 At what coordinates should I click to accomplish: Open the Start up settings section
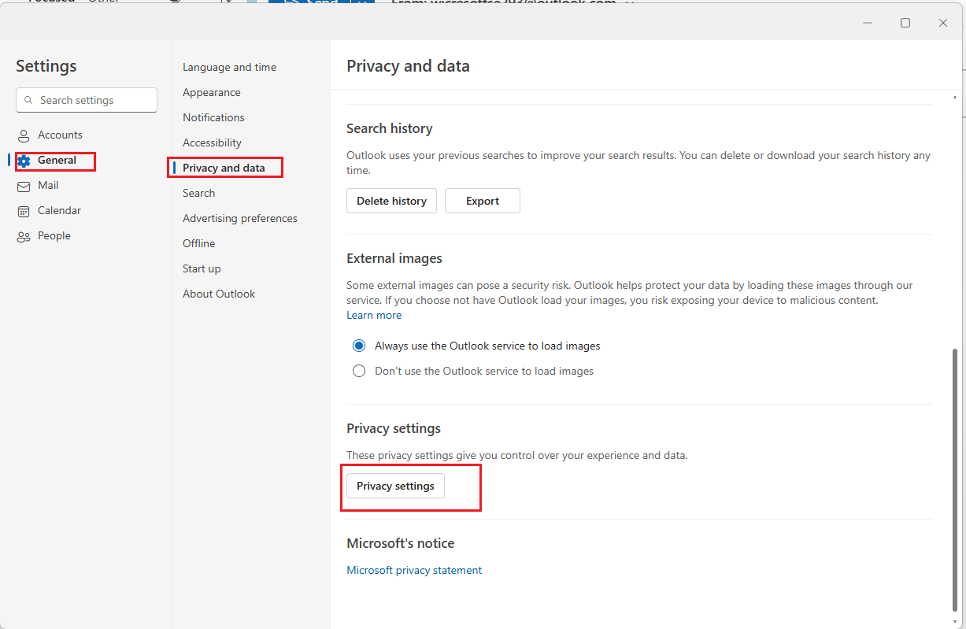point(202,268)
